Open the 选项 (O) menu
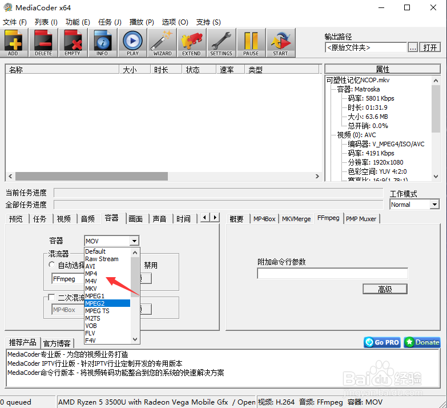447x408 pixels. click(175, 22)
